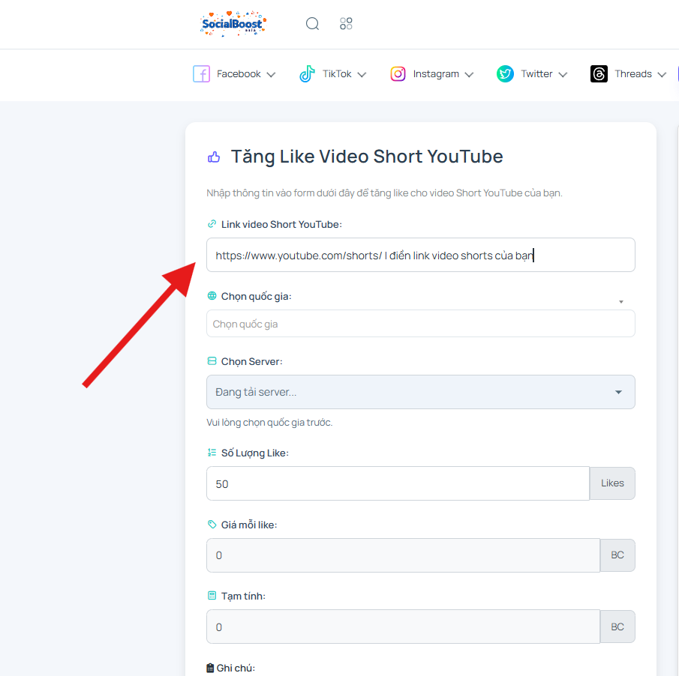Click the thumbs-up icon beside the title
This screenshot has width=679, height=676.
[214, 157]
